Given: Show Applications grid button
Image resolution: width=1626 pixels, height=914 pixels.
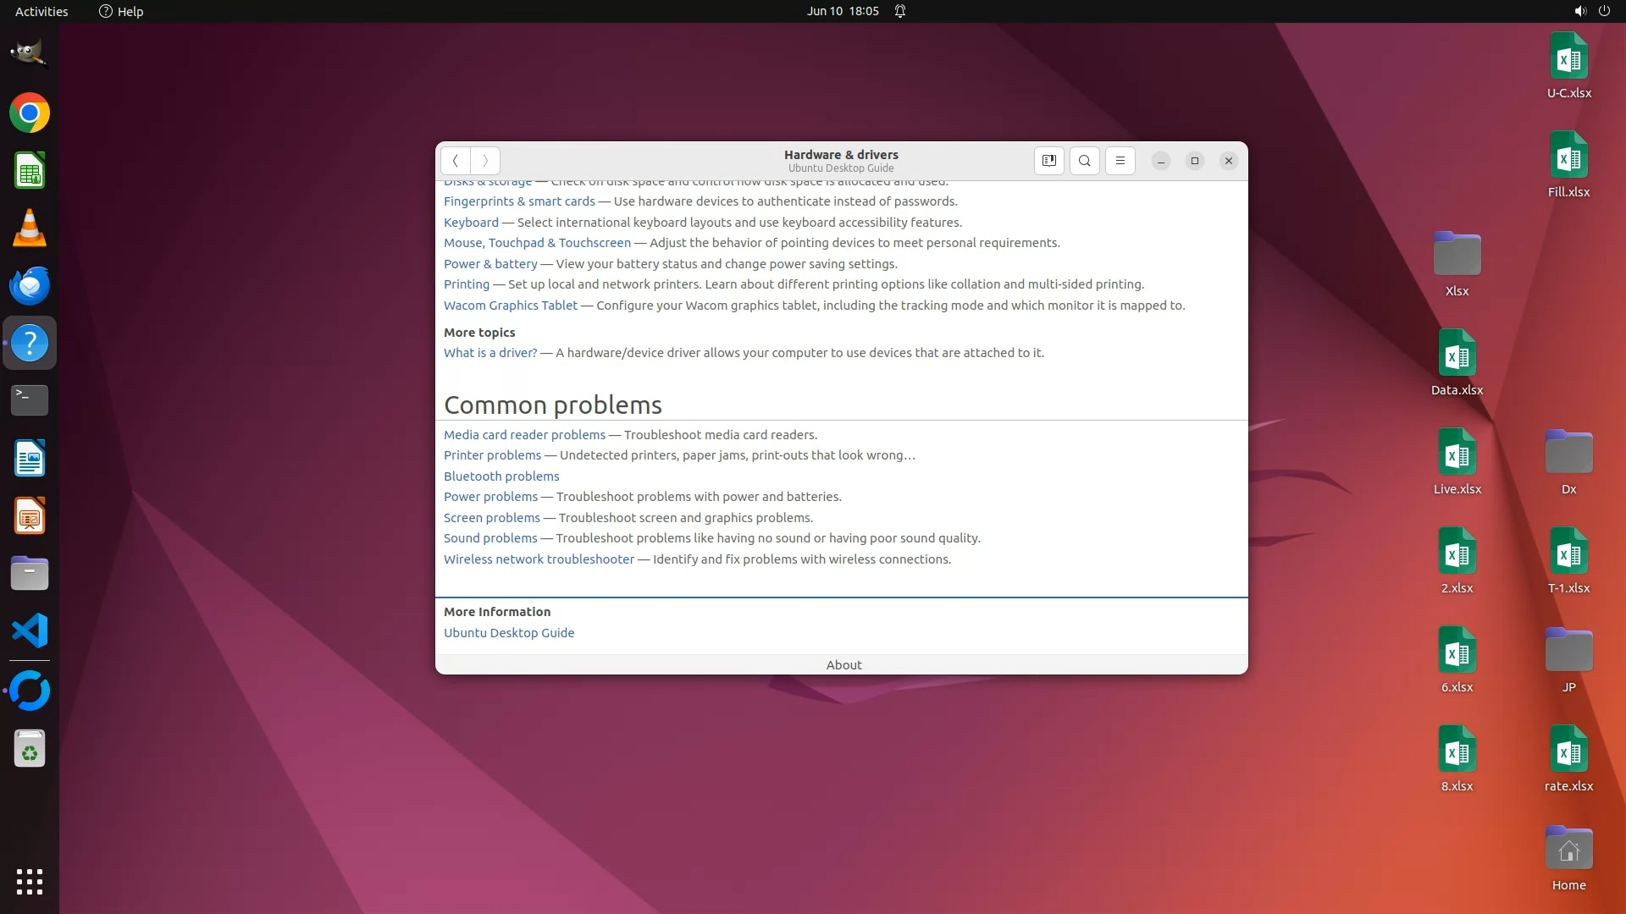Looking at the screenshot, I should point(30,882).
